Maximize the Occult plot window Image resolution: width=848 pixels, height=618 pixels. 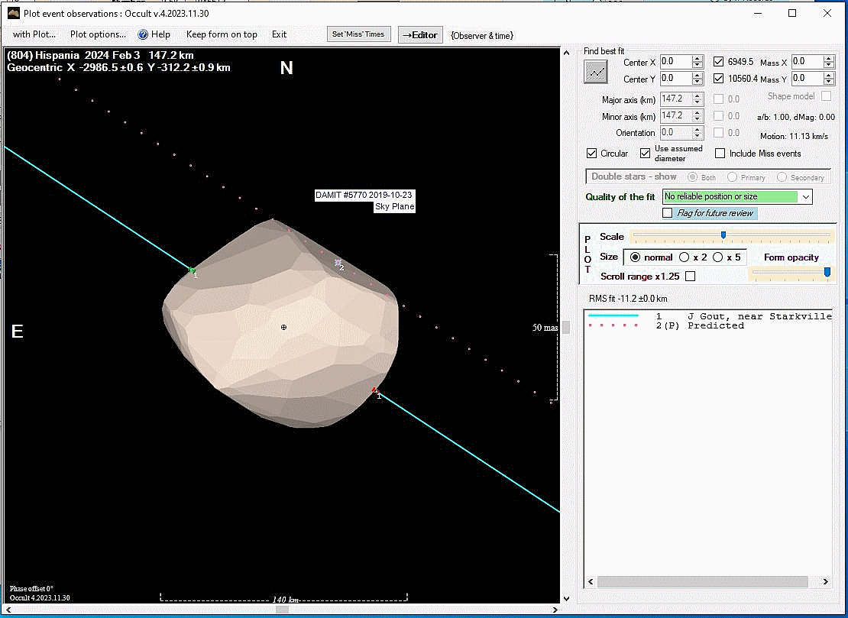(x=791, y=13)
